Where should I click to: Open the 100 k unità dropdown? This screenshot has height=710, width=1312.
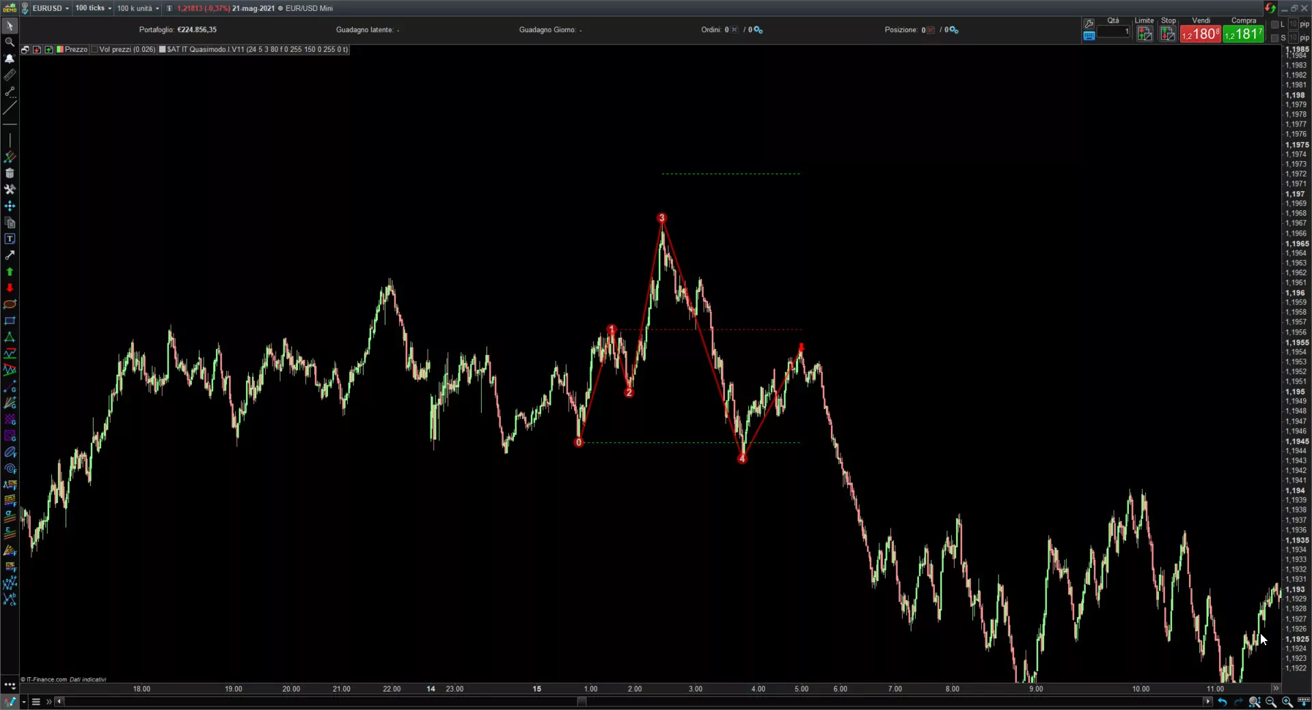[138, 8]
